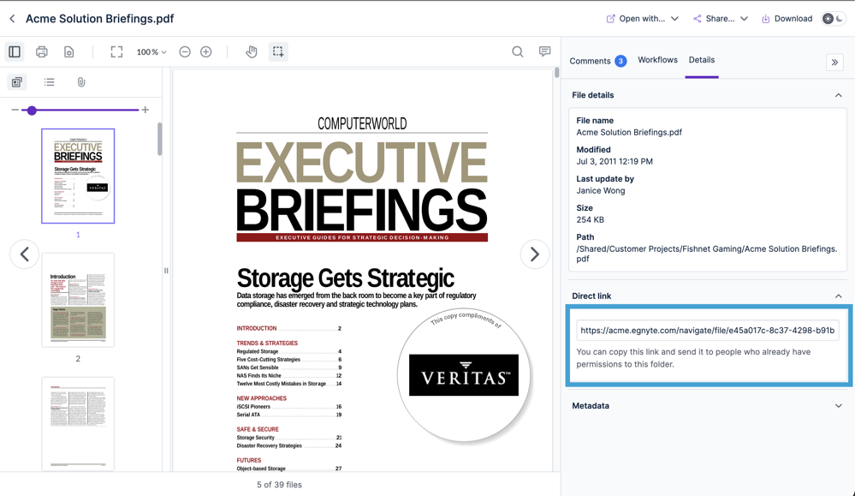Print the document via printer icon
The height and width of the screenshot is (496, 855).
tap(41, 52)
